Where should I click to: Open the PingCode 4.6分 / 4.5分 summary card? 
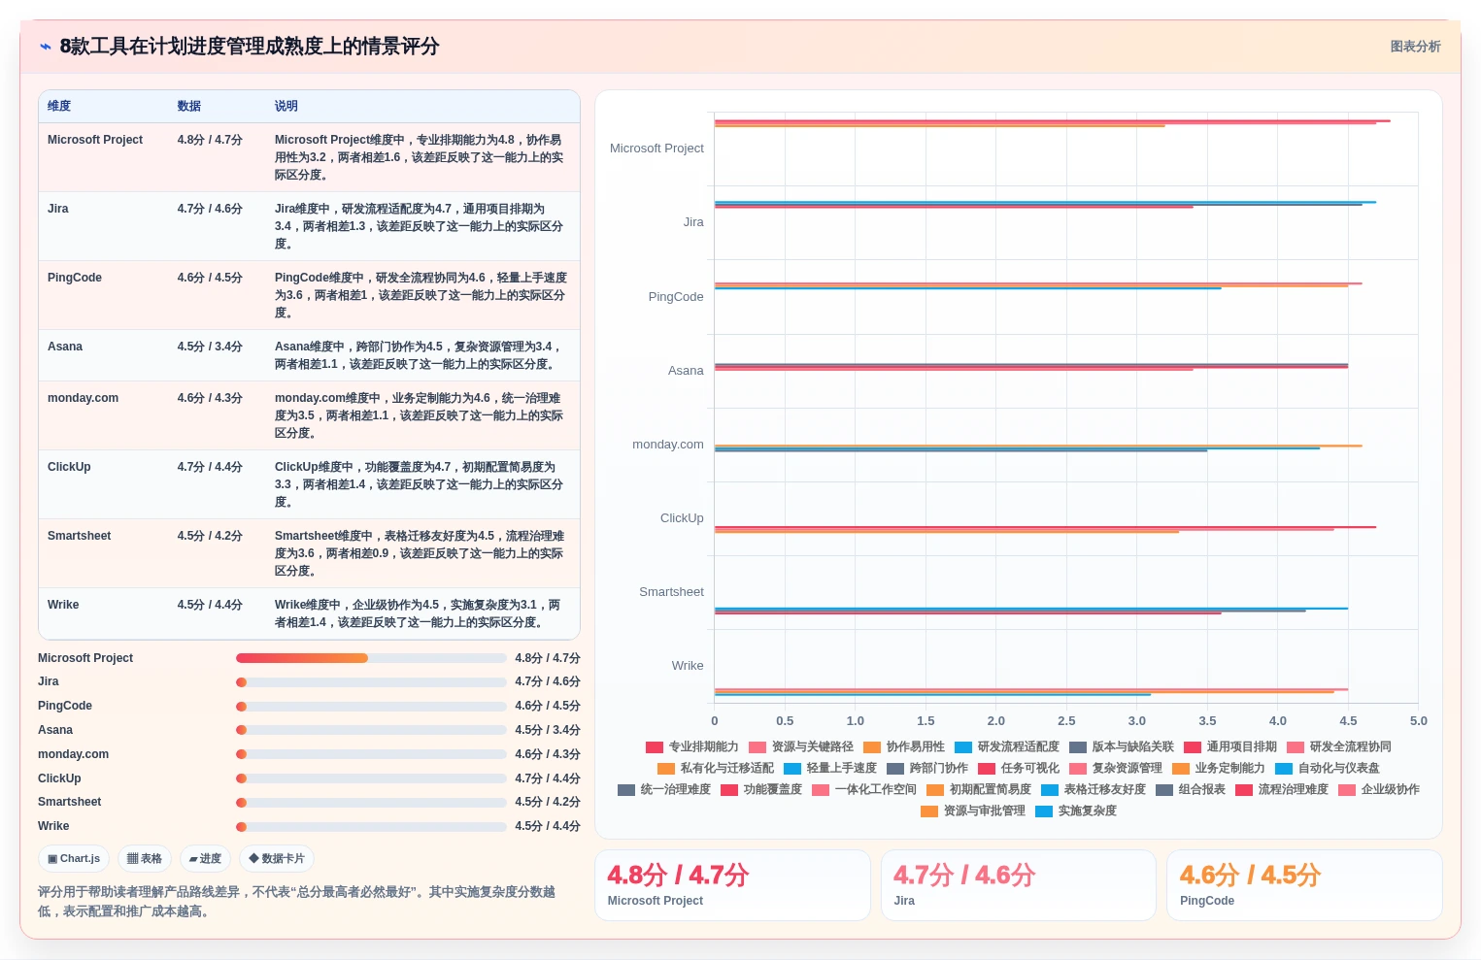click(1304, 885)
